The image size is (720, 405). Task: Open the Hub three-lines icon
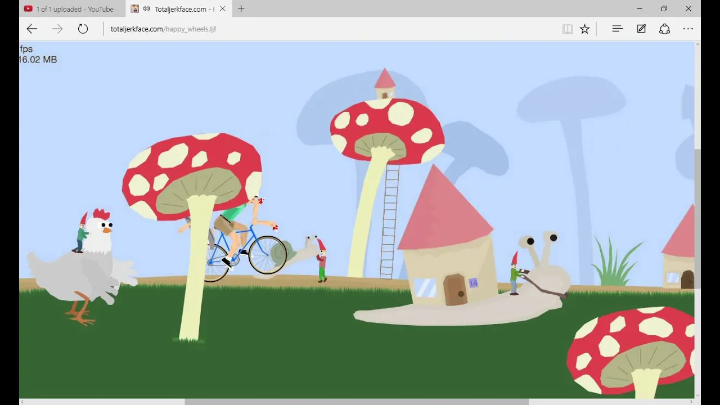click(x=618, y=29)
